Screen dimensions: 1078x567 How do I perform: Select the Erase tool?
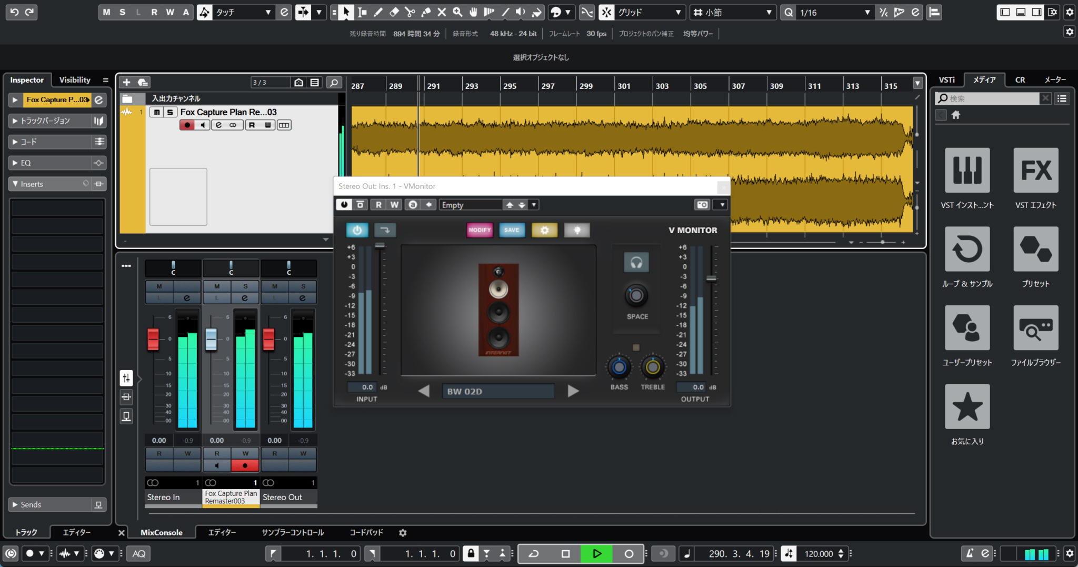(394, 12)
